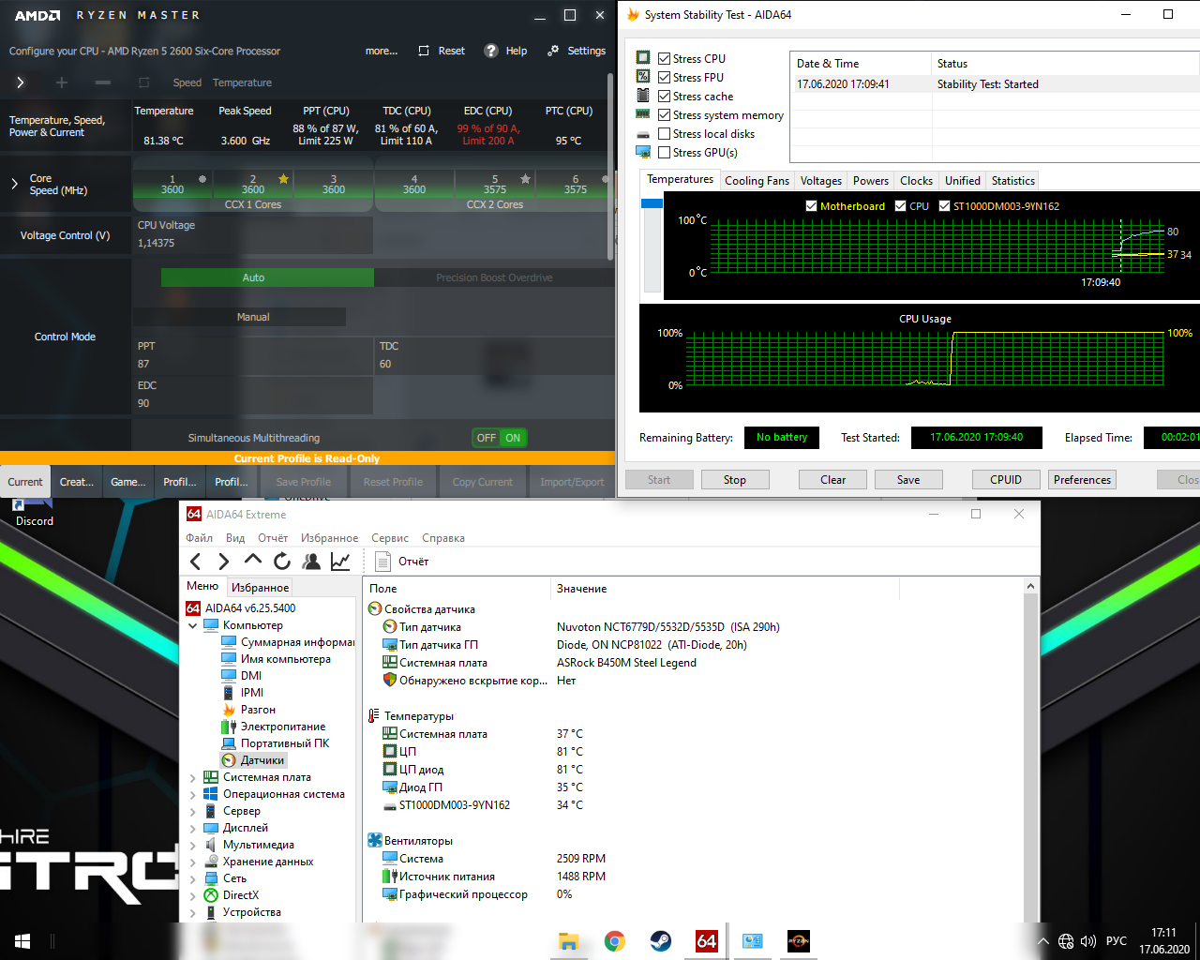This screenshot has height=960, width=1200.
Task: Clear the stability test log
Action: coord(833,480)
